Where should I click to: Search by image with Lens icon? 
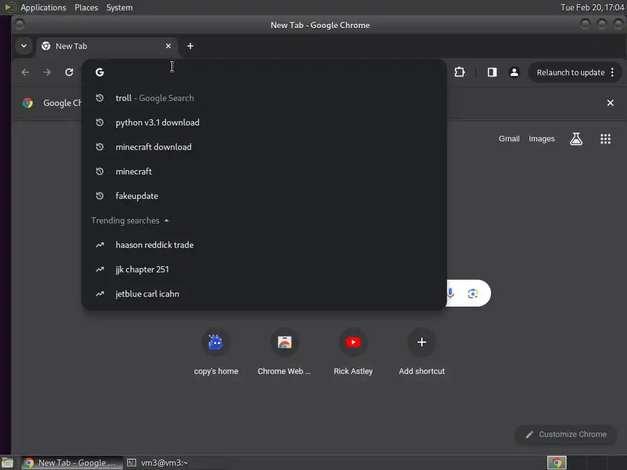coord(473,293)
